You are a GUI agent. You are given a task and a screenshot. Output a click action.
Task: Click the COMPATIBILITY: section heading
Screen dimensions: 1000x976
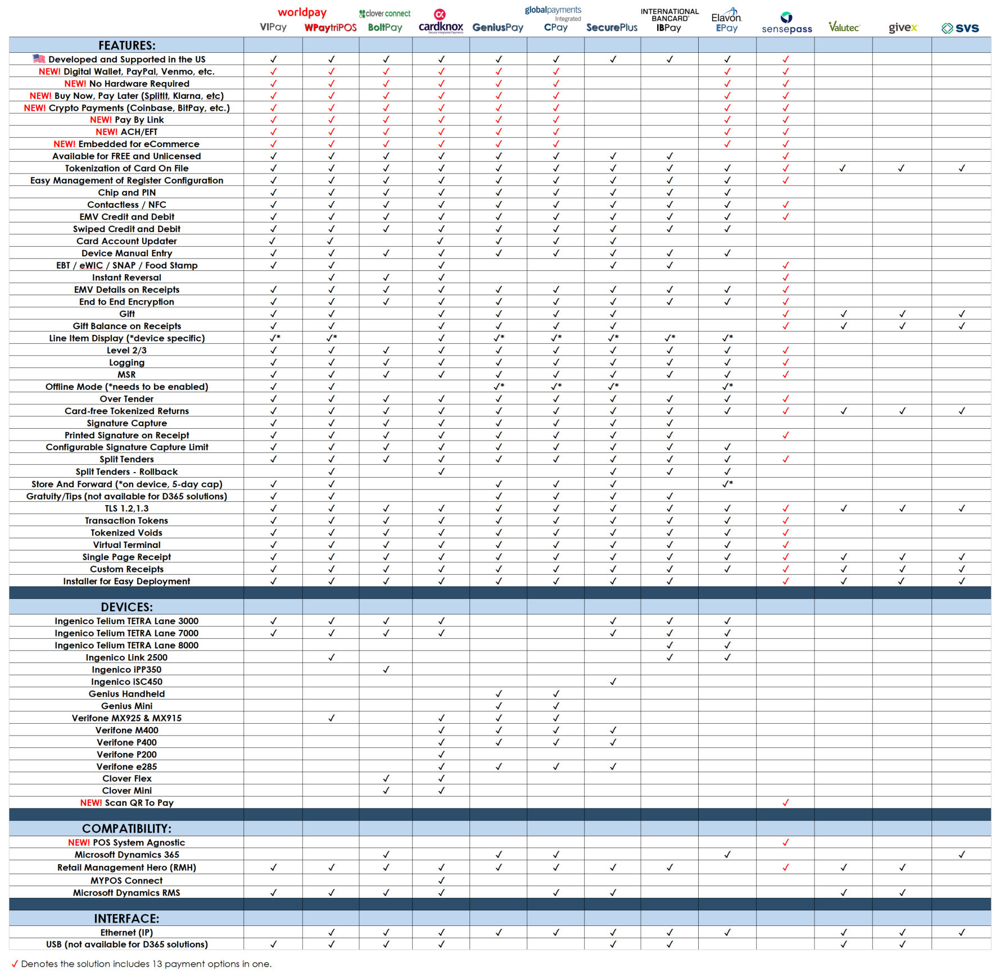coord(127,829)
